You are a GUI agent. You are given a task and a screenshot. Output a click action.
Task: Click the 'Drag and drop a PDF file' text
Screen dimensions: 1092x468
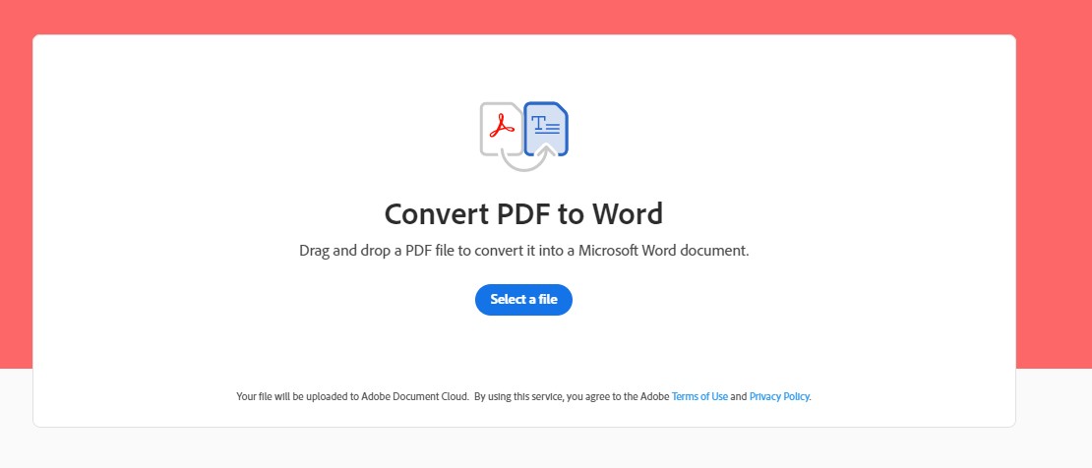[523, 250]
